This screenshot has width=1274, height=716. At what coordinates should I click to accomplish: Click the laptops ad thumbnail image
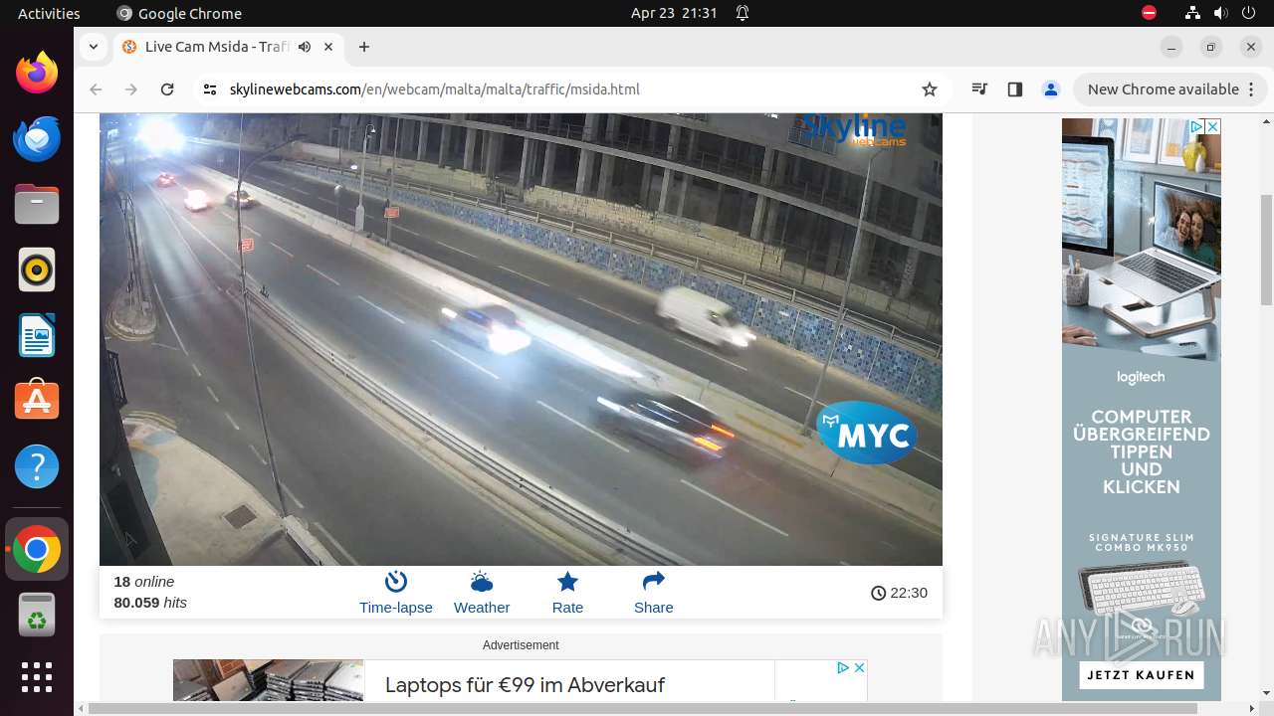click(269, 680)
